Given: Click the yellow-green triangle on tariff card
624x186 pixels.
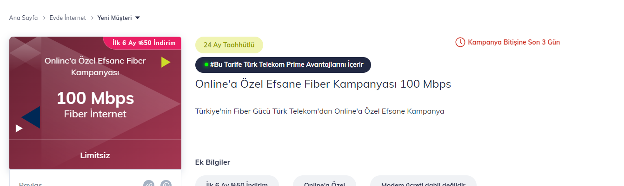Looking at the screenshot, I should [x=166, y=62].
